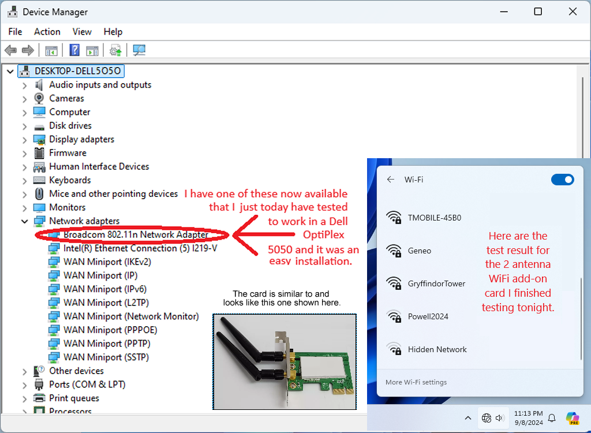The width and height of the screenshot is (591, 433).
Task: Open the notification bell icon
Action: coord(552,418)
